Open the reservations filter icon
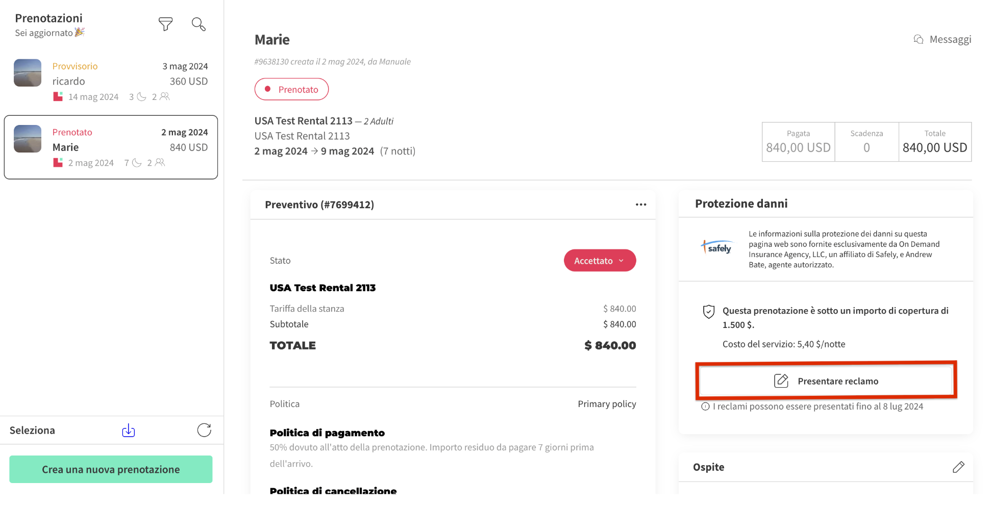 [165, 24]
